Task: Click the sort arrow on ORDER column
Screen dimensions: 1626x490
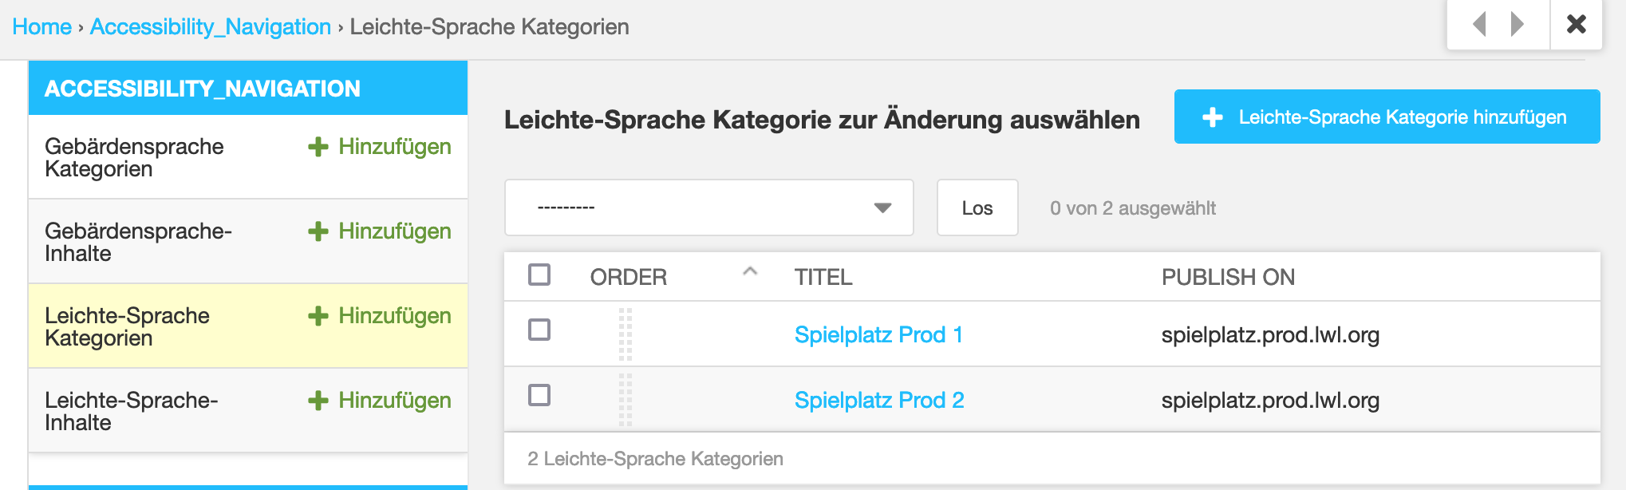Action: (750, 271)
